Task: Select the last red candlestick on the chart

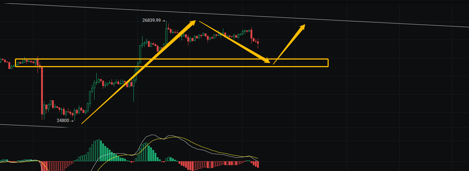Action: tap(258, 44)
